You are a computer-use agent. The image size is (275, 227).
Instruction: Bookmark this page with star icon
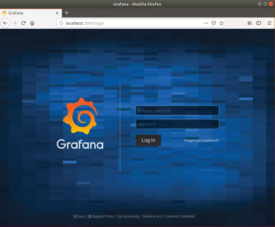tap(221, 23)
